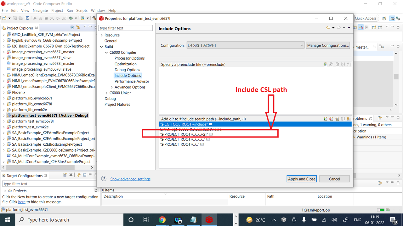The height and width of the screenshot is (226, 403).
Task: Cancel the properties dialog
Action: 334,179
